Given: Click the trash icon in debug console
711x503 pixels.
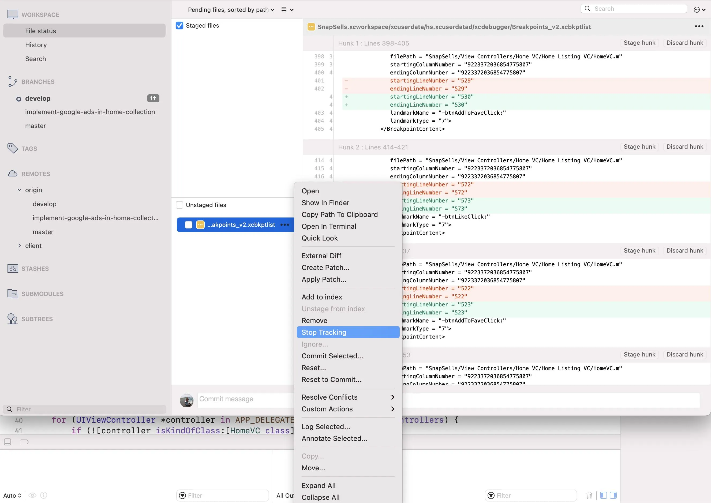Looking at the screenshot, I should pyautogui.click(x=589, y=495).
